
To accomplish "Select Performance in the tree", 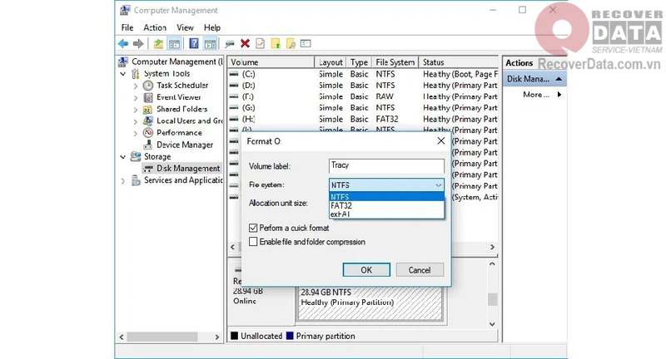I will (x=179, y=133).
